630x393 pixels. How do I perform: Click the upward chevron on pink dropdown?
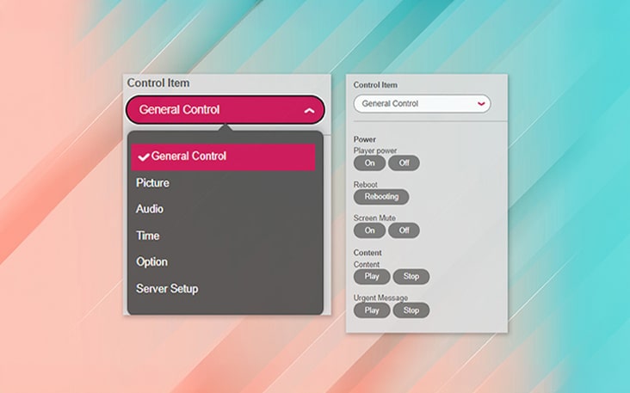click(309, 110)
